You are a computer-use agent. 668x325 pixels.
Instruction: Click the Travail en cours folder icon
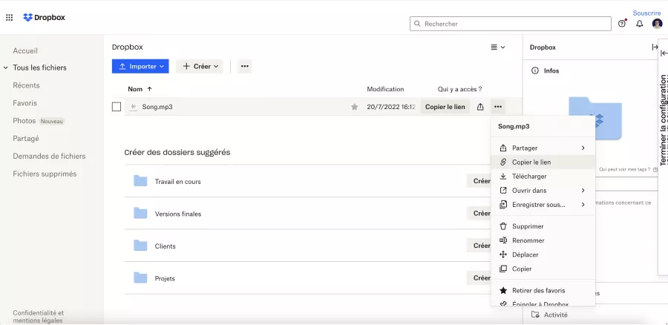[140, 181]
